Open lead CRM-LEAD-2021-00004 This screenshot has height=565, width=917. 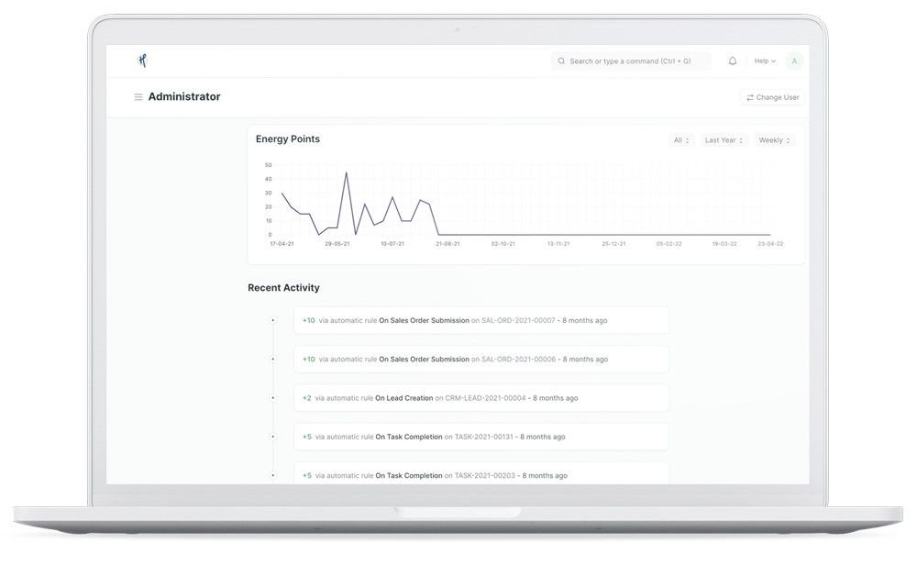(x=485, y=398)
